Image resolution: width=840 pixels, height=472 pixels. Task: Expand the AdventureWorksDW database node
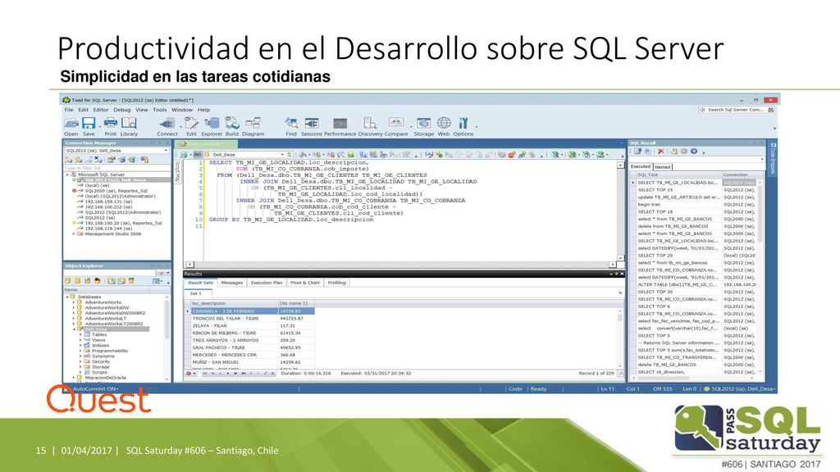(x=74, y=308)
